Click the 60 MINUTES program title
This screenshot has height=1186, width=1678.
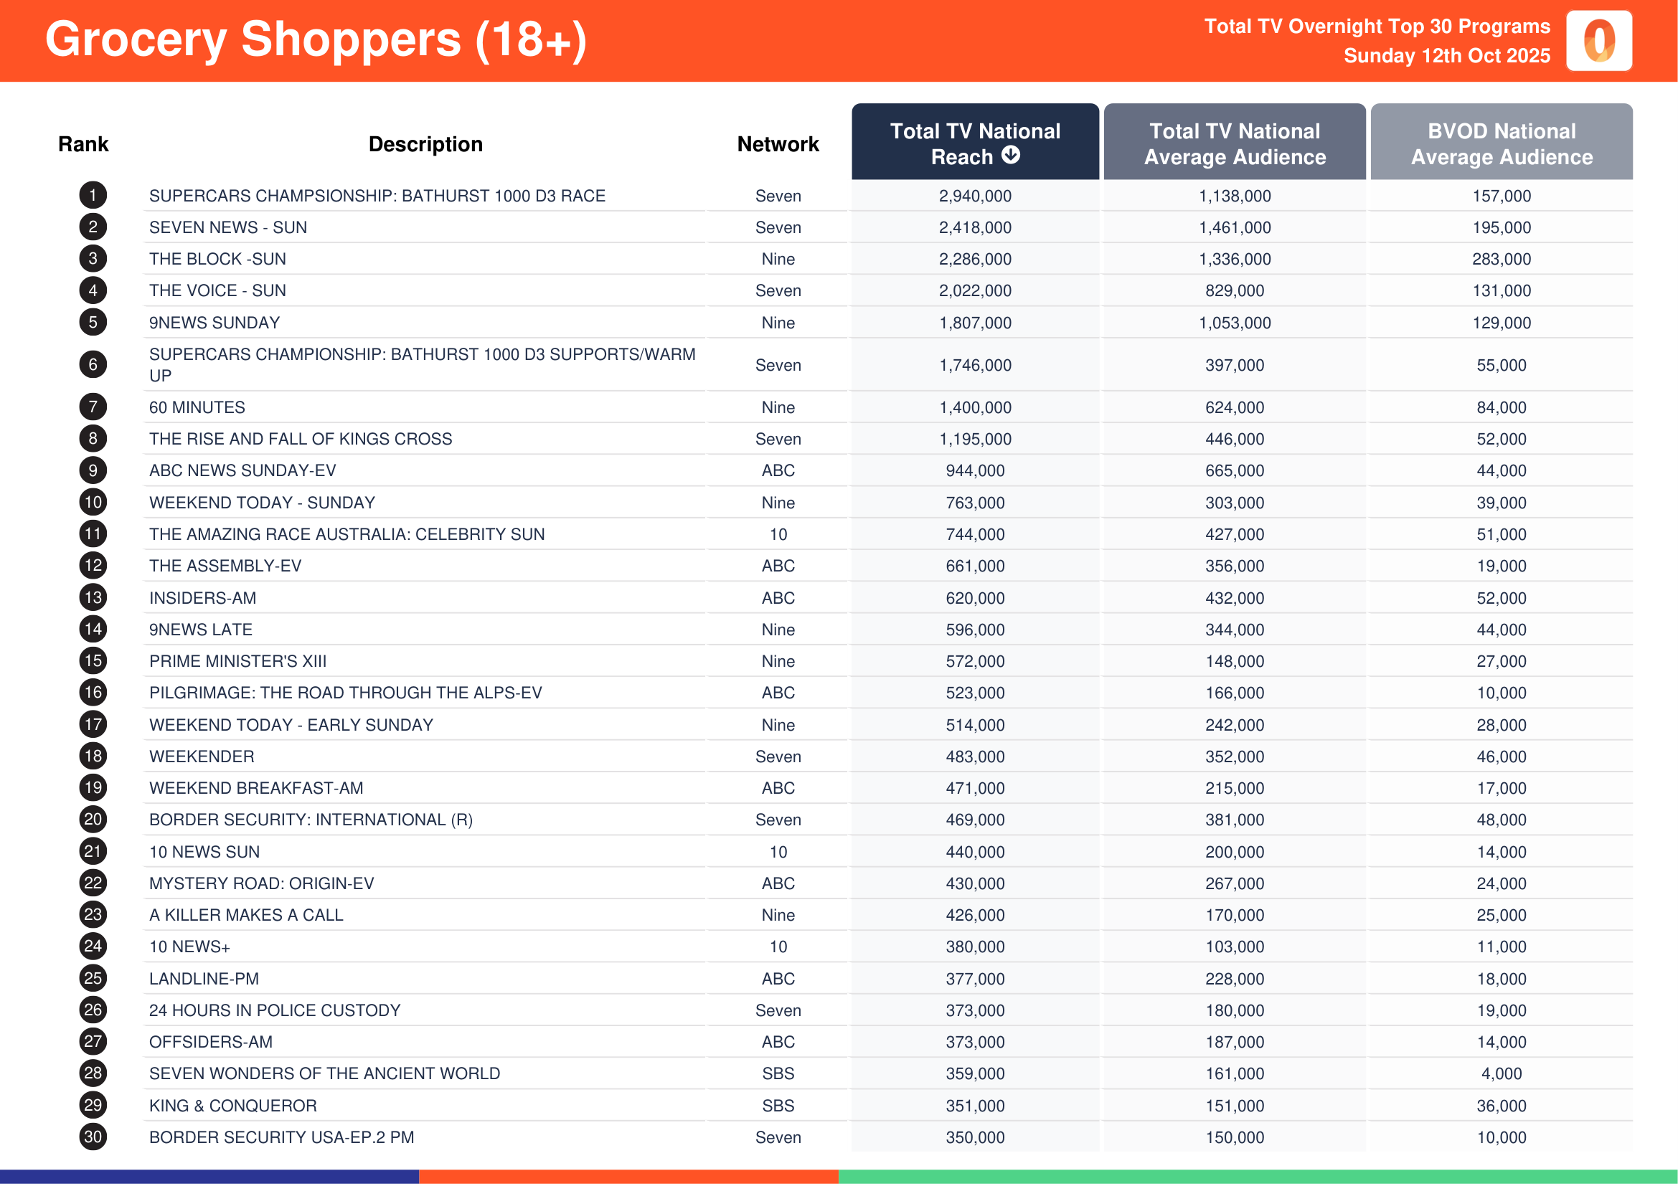point(197,407)
